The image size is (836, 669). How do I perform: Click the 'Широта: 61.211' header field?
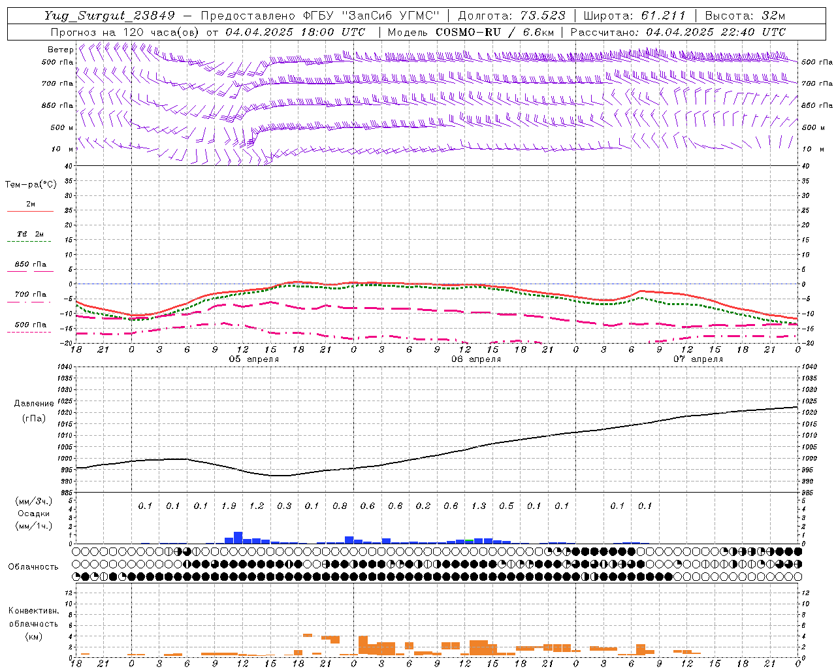coord(635,16)
